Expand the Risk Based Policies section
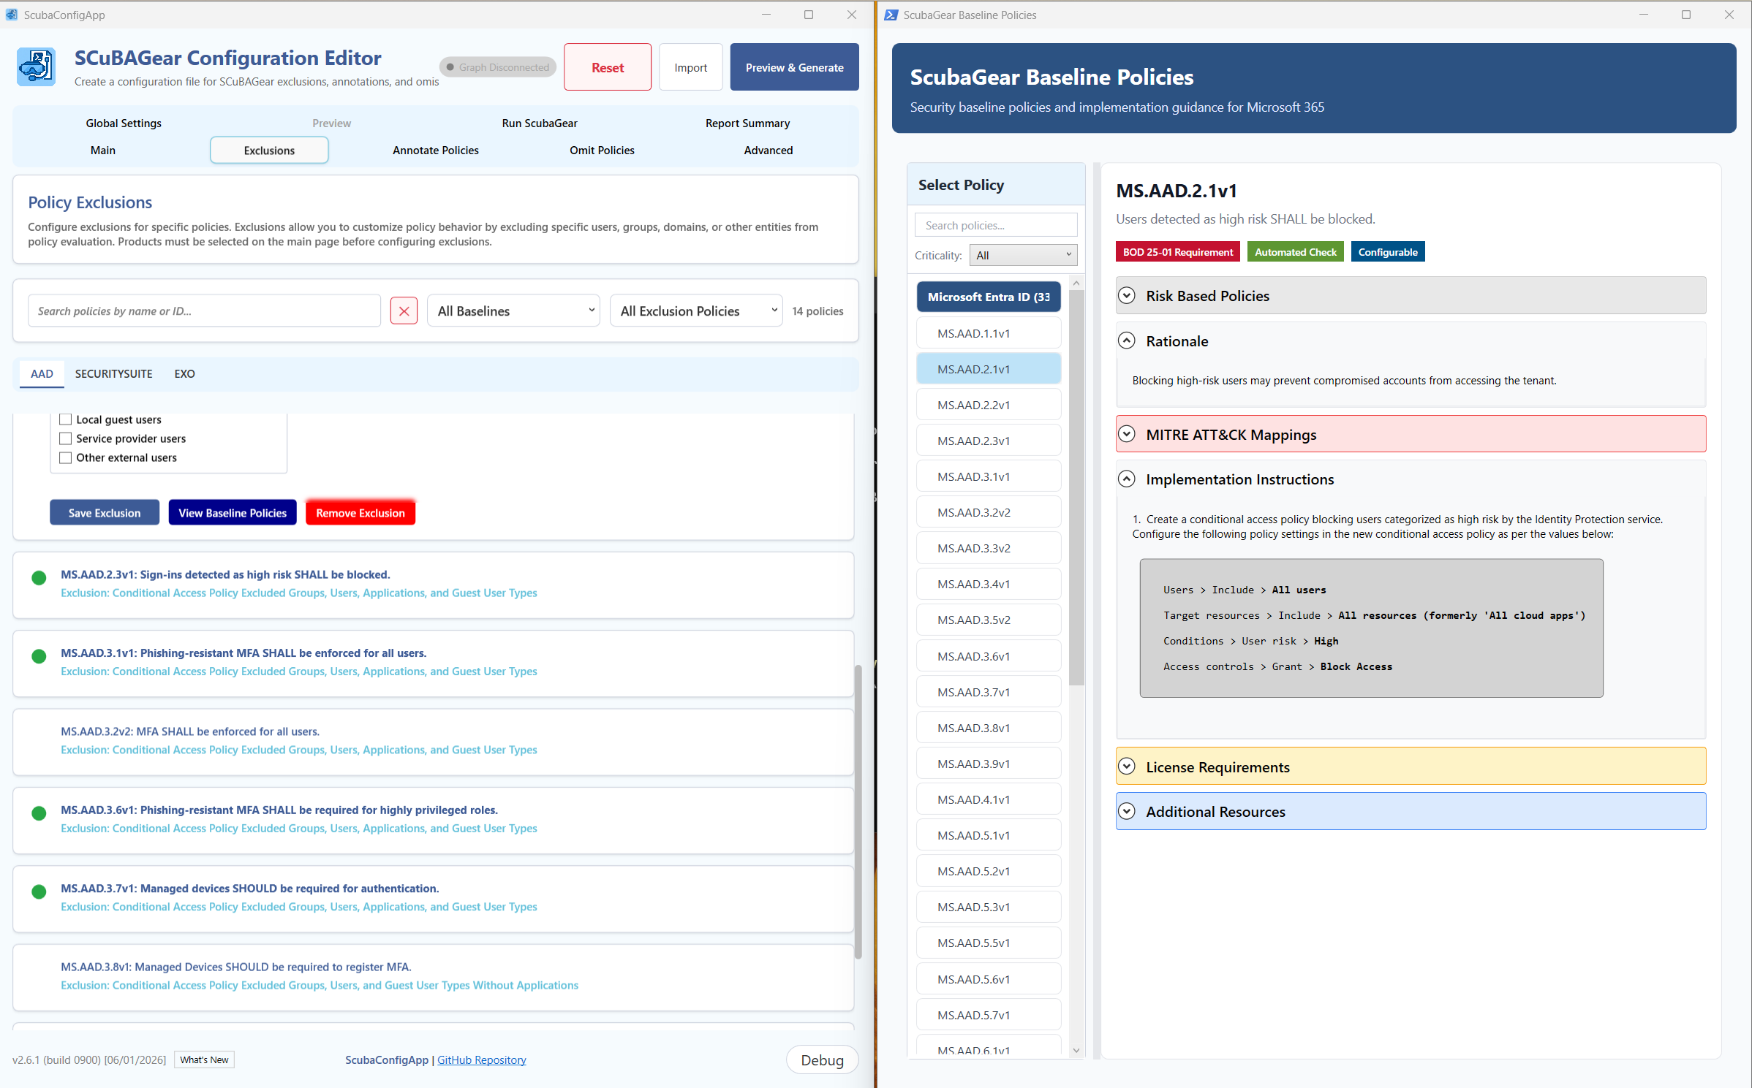This screenshot has height=1088, width=1752. point(1411,295)
